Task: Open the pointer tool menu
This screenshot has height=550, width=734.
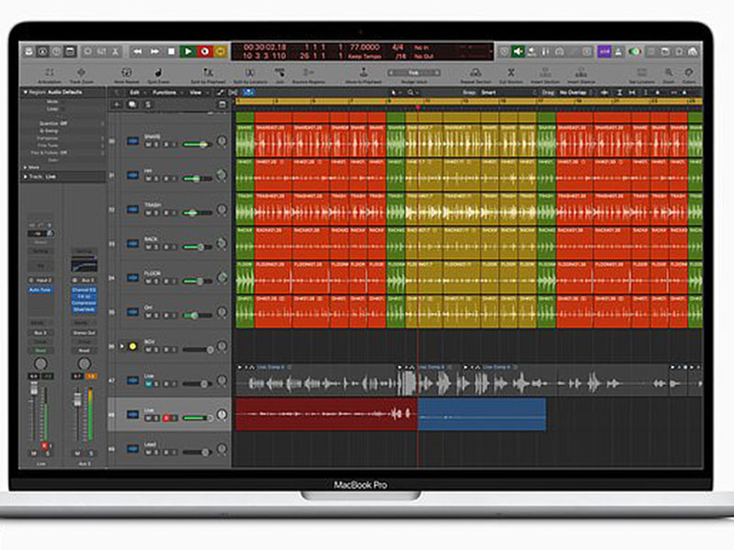Action: click(x=395, y=93)
